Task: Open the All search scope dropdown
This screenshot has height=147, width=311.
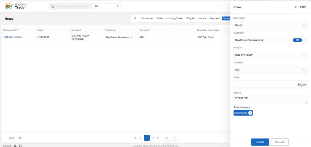Action: [107, 6]
